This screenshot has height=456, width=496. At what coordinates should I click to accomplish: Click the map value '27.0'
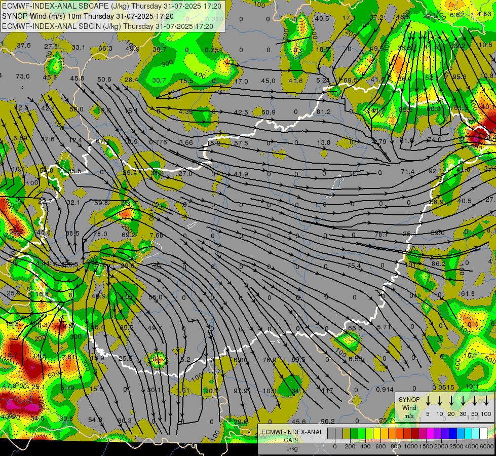(x=185, y=173)
